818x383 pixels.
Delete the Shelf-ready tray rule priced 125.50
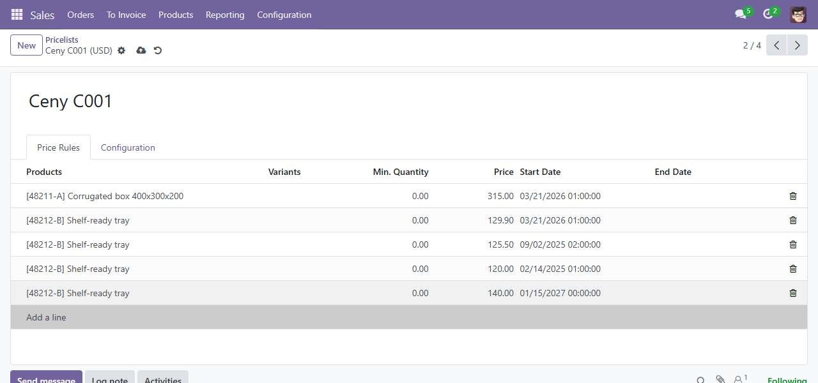coord(793,244)
